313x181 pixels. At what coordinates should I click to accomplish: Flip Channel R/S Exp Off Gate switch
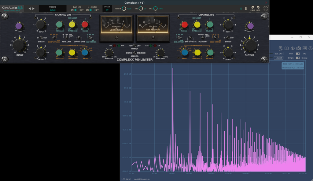190,38
